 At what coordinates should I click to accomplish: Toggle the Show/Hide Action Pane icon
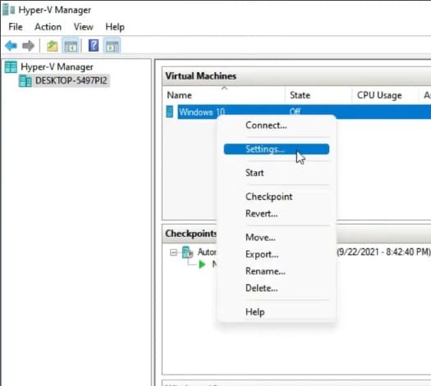coord(112,46)
